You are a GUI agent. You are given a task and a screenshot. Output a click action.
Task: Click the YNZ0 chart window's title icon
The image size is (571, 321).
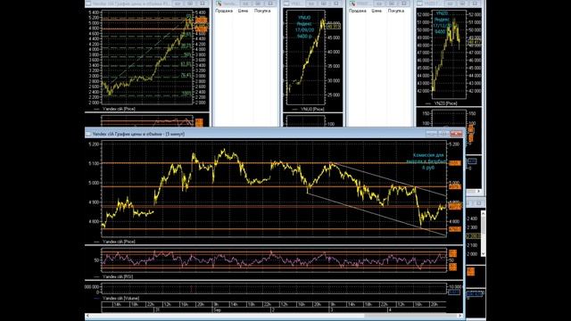tap(420, 4)
